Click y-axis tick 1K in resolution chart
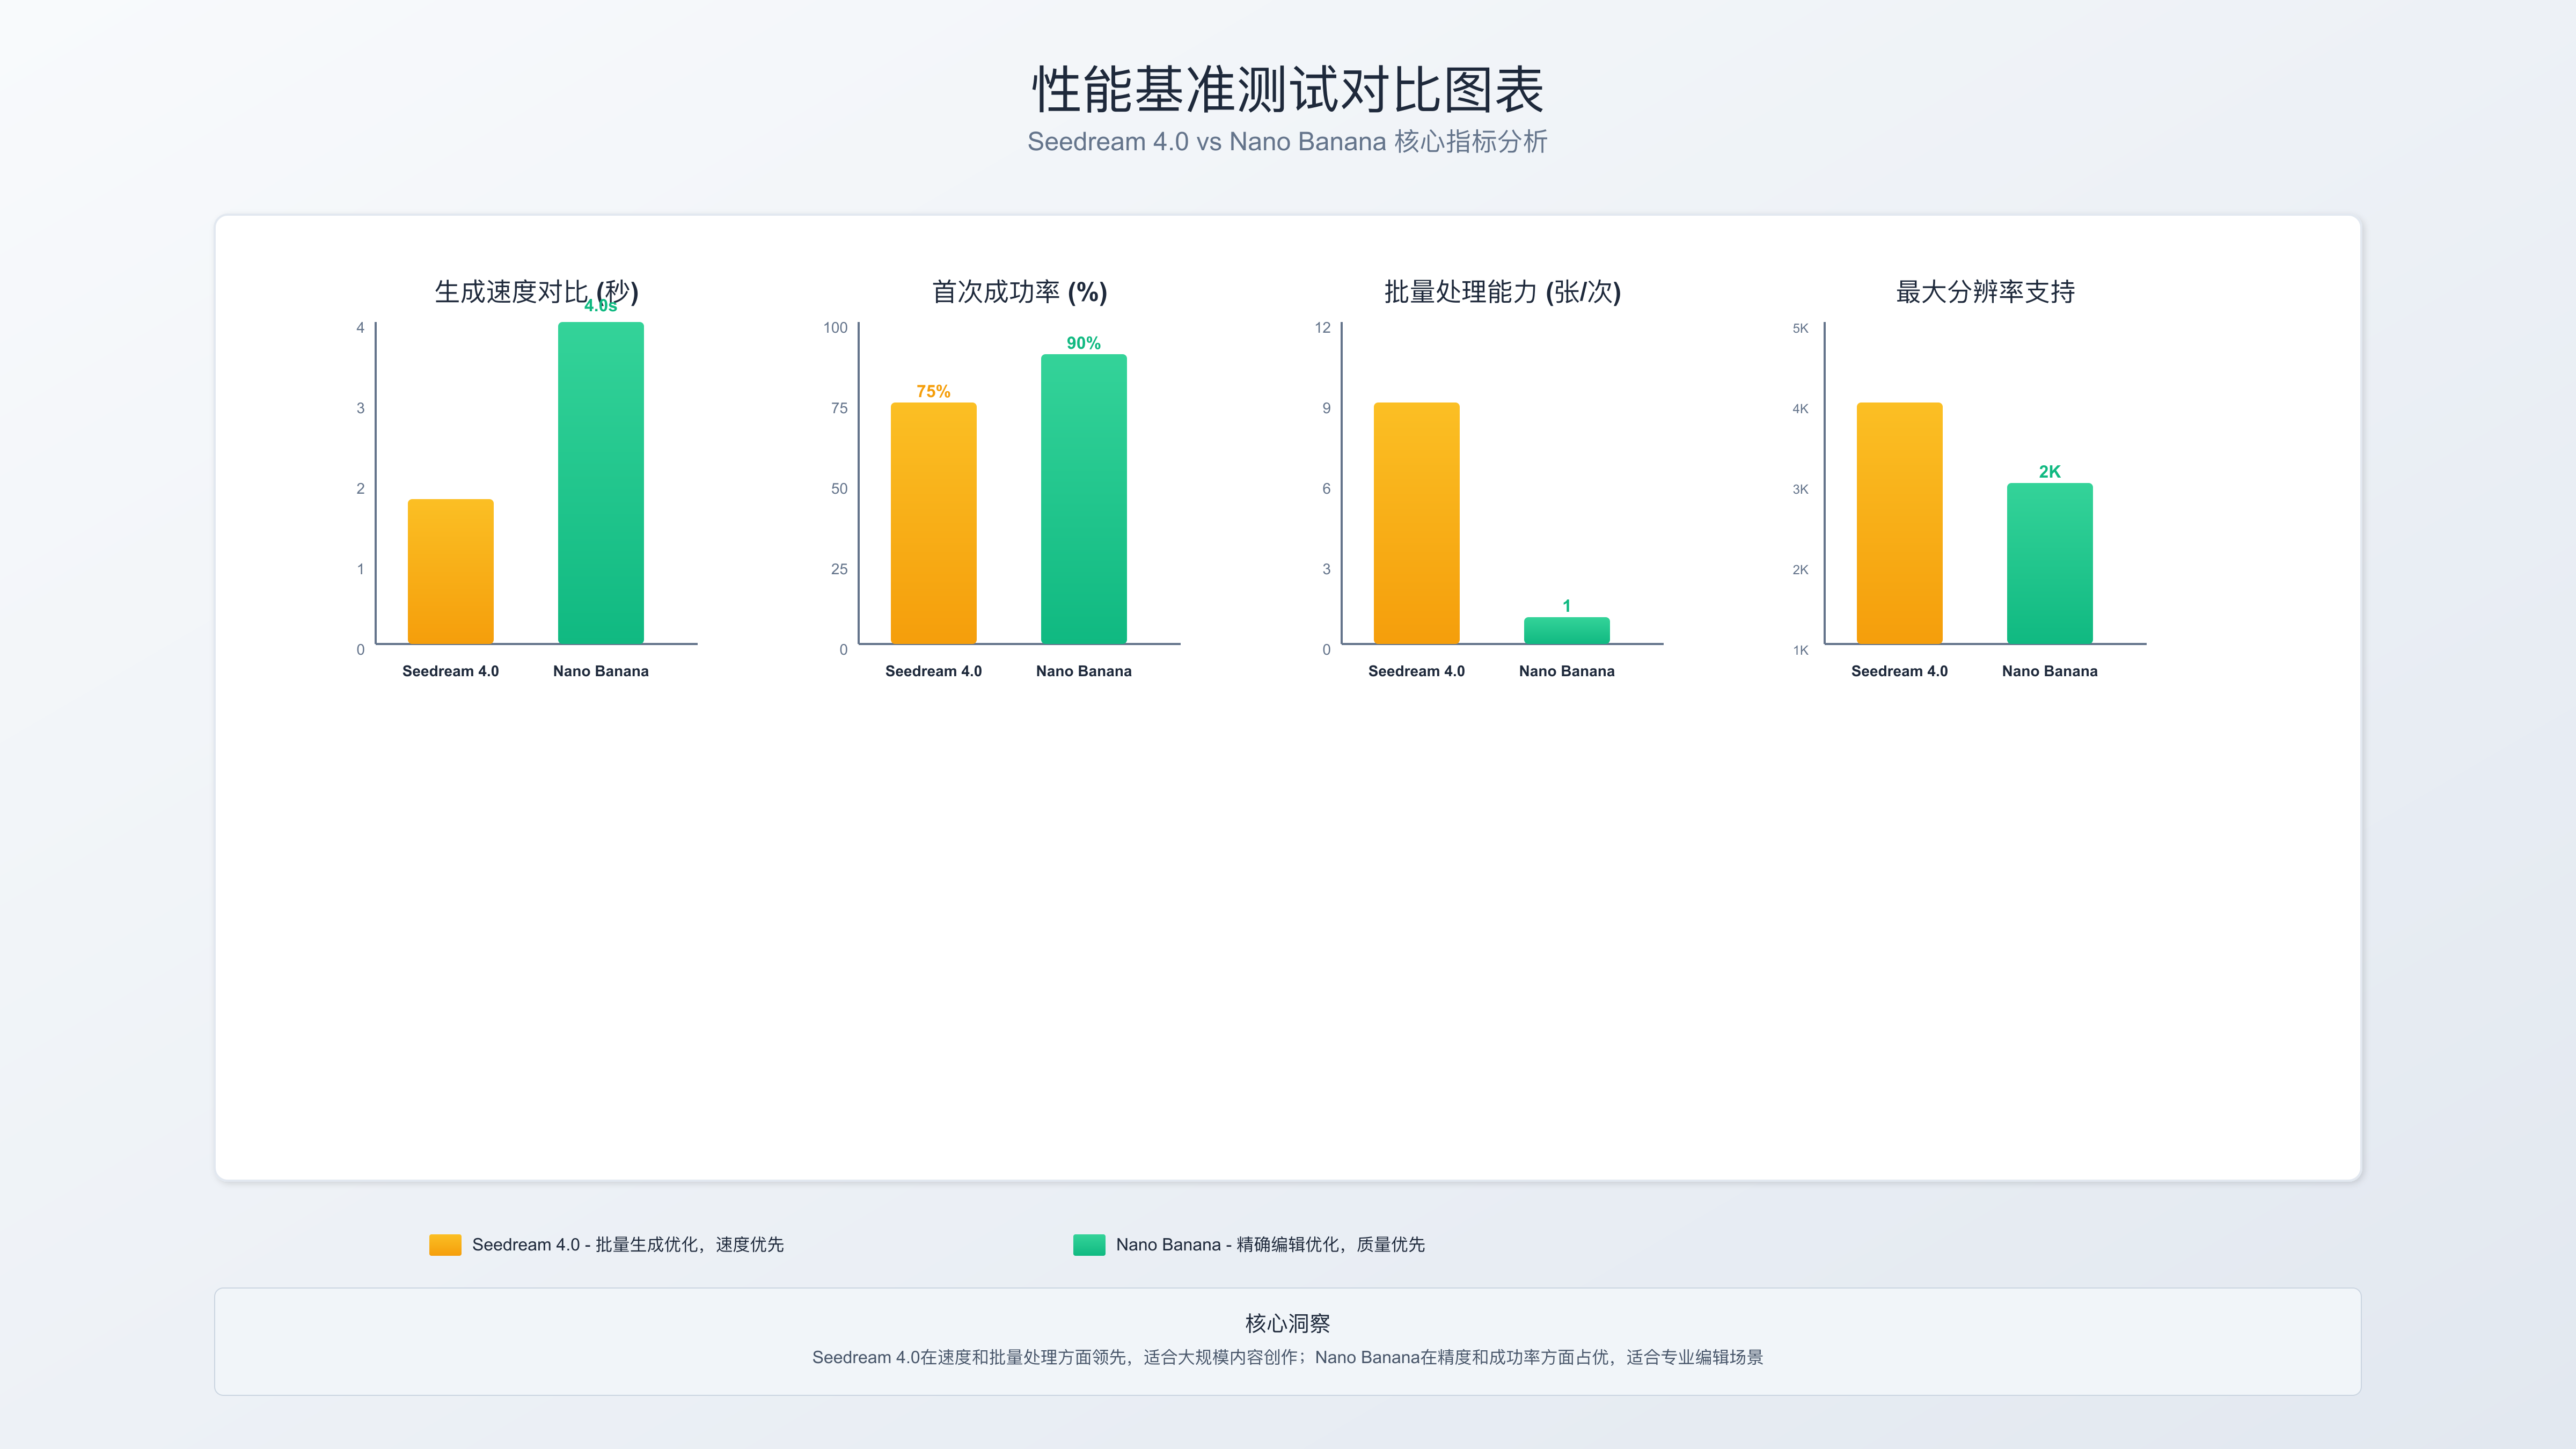The height and width of the screenshot is (1449, 2576). pos(1801,651)
